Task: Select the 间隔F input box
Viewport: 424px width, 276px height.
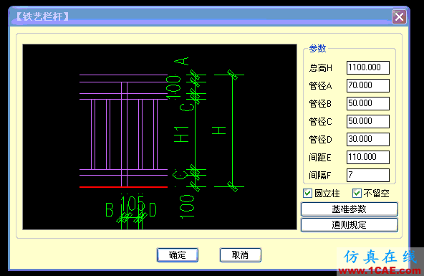Action: tap(368, 175)
